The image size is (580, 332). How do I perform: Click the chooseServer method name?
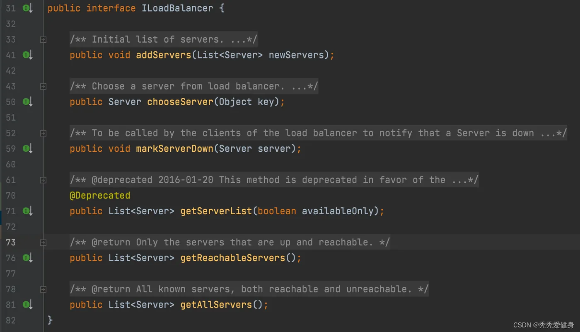coord(180,102)
